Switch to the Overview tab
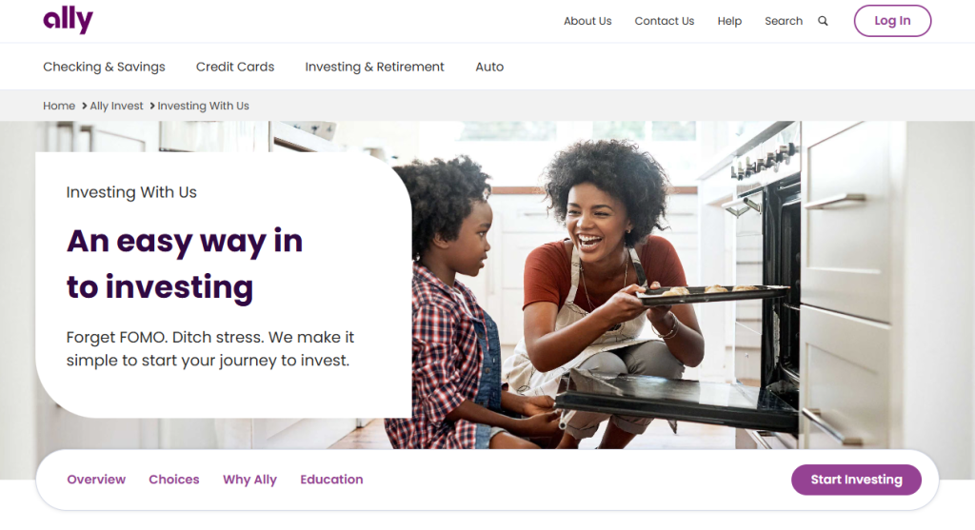This screenshot has height=530, width=975. coord(96,479)
